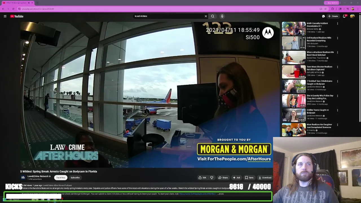The height and width of the screenshot is (203, 361).
Task: Open YouTube notifications bell
Action: [x=344, y=16]
